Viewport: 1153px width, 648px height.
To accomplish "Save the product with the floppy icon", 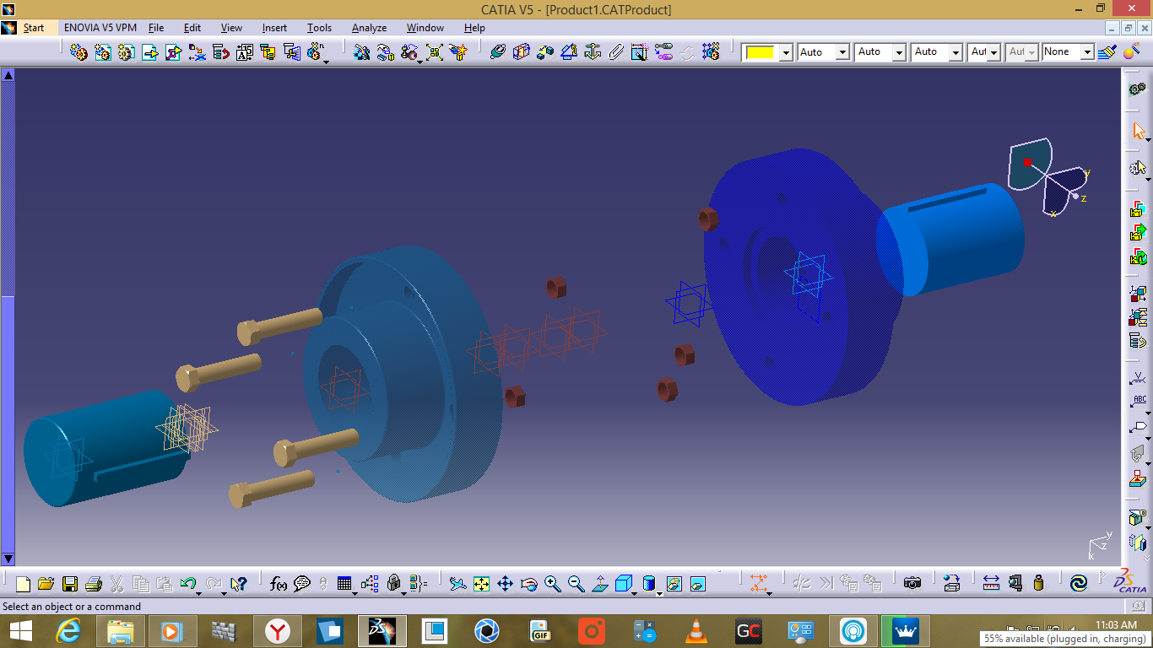I will point(69,584).
